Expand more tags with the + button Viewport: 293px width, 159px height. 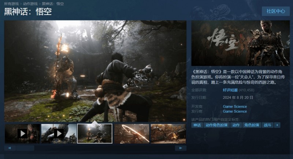click(277, 125)
